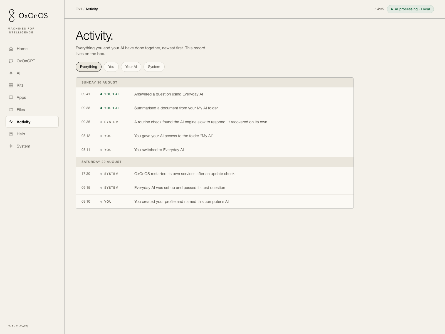Click the Help question mark icon
Viewport: 445px width, 334px height.
pos(11,134)
